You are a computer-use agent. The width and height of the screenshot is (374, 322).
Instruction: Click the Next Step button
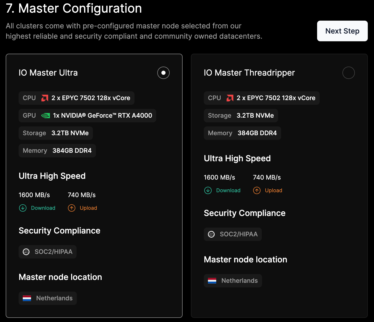[342, 31]
